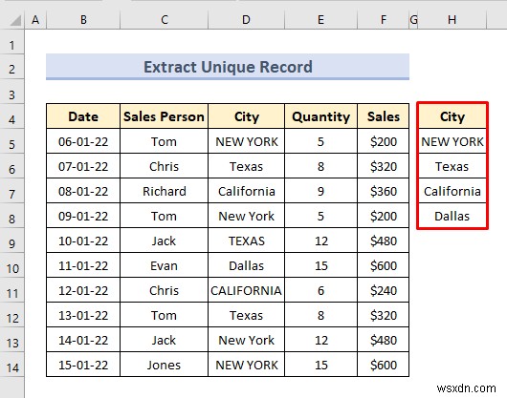The height and width of the screenshot is (398, 507).
Task: Select date cell 10-01-22
Action: 83,241
